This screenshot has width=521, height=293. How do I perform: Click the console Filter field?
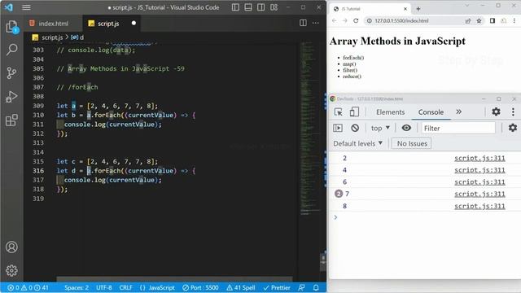(x=458, y=128)
